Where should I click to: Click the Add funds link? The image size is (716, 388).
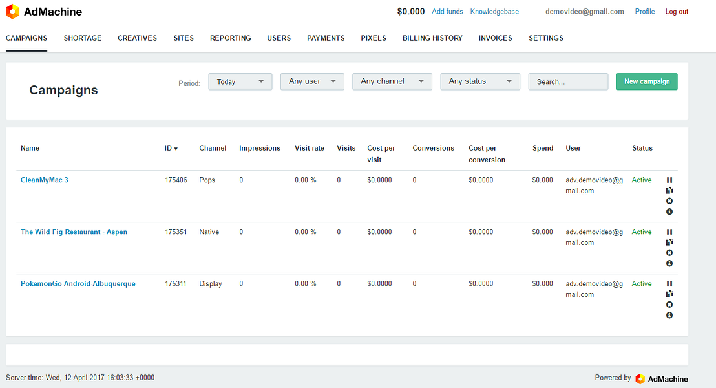(x=447, y=11)
